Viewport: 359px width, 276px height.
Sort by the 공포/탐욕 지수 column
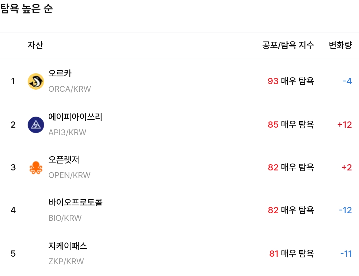tap(288, 45)
